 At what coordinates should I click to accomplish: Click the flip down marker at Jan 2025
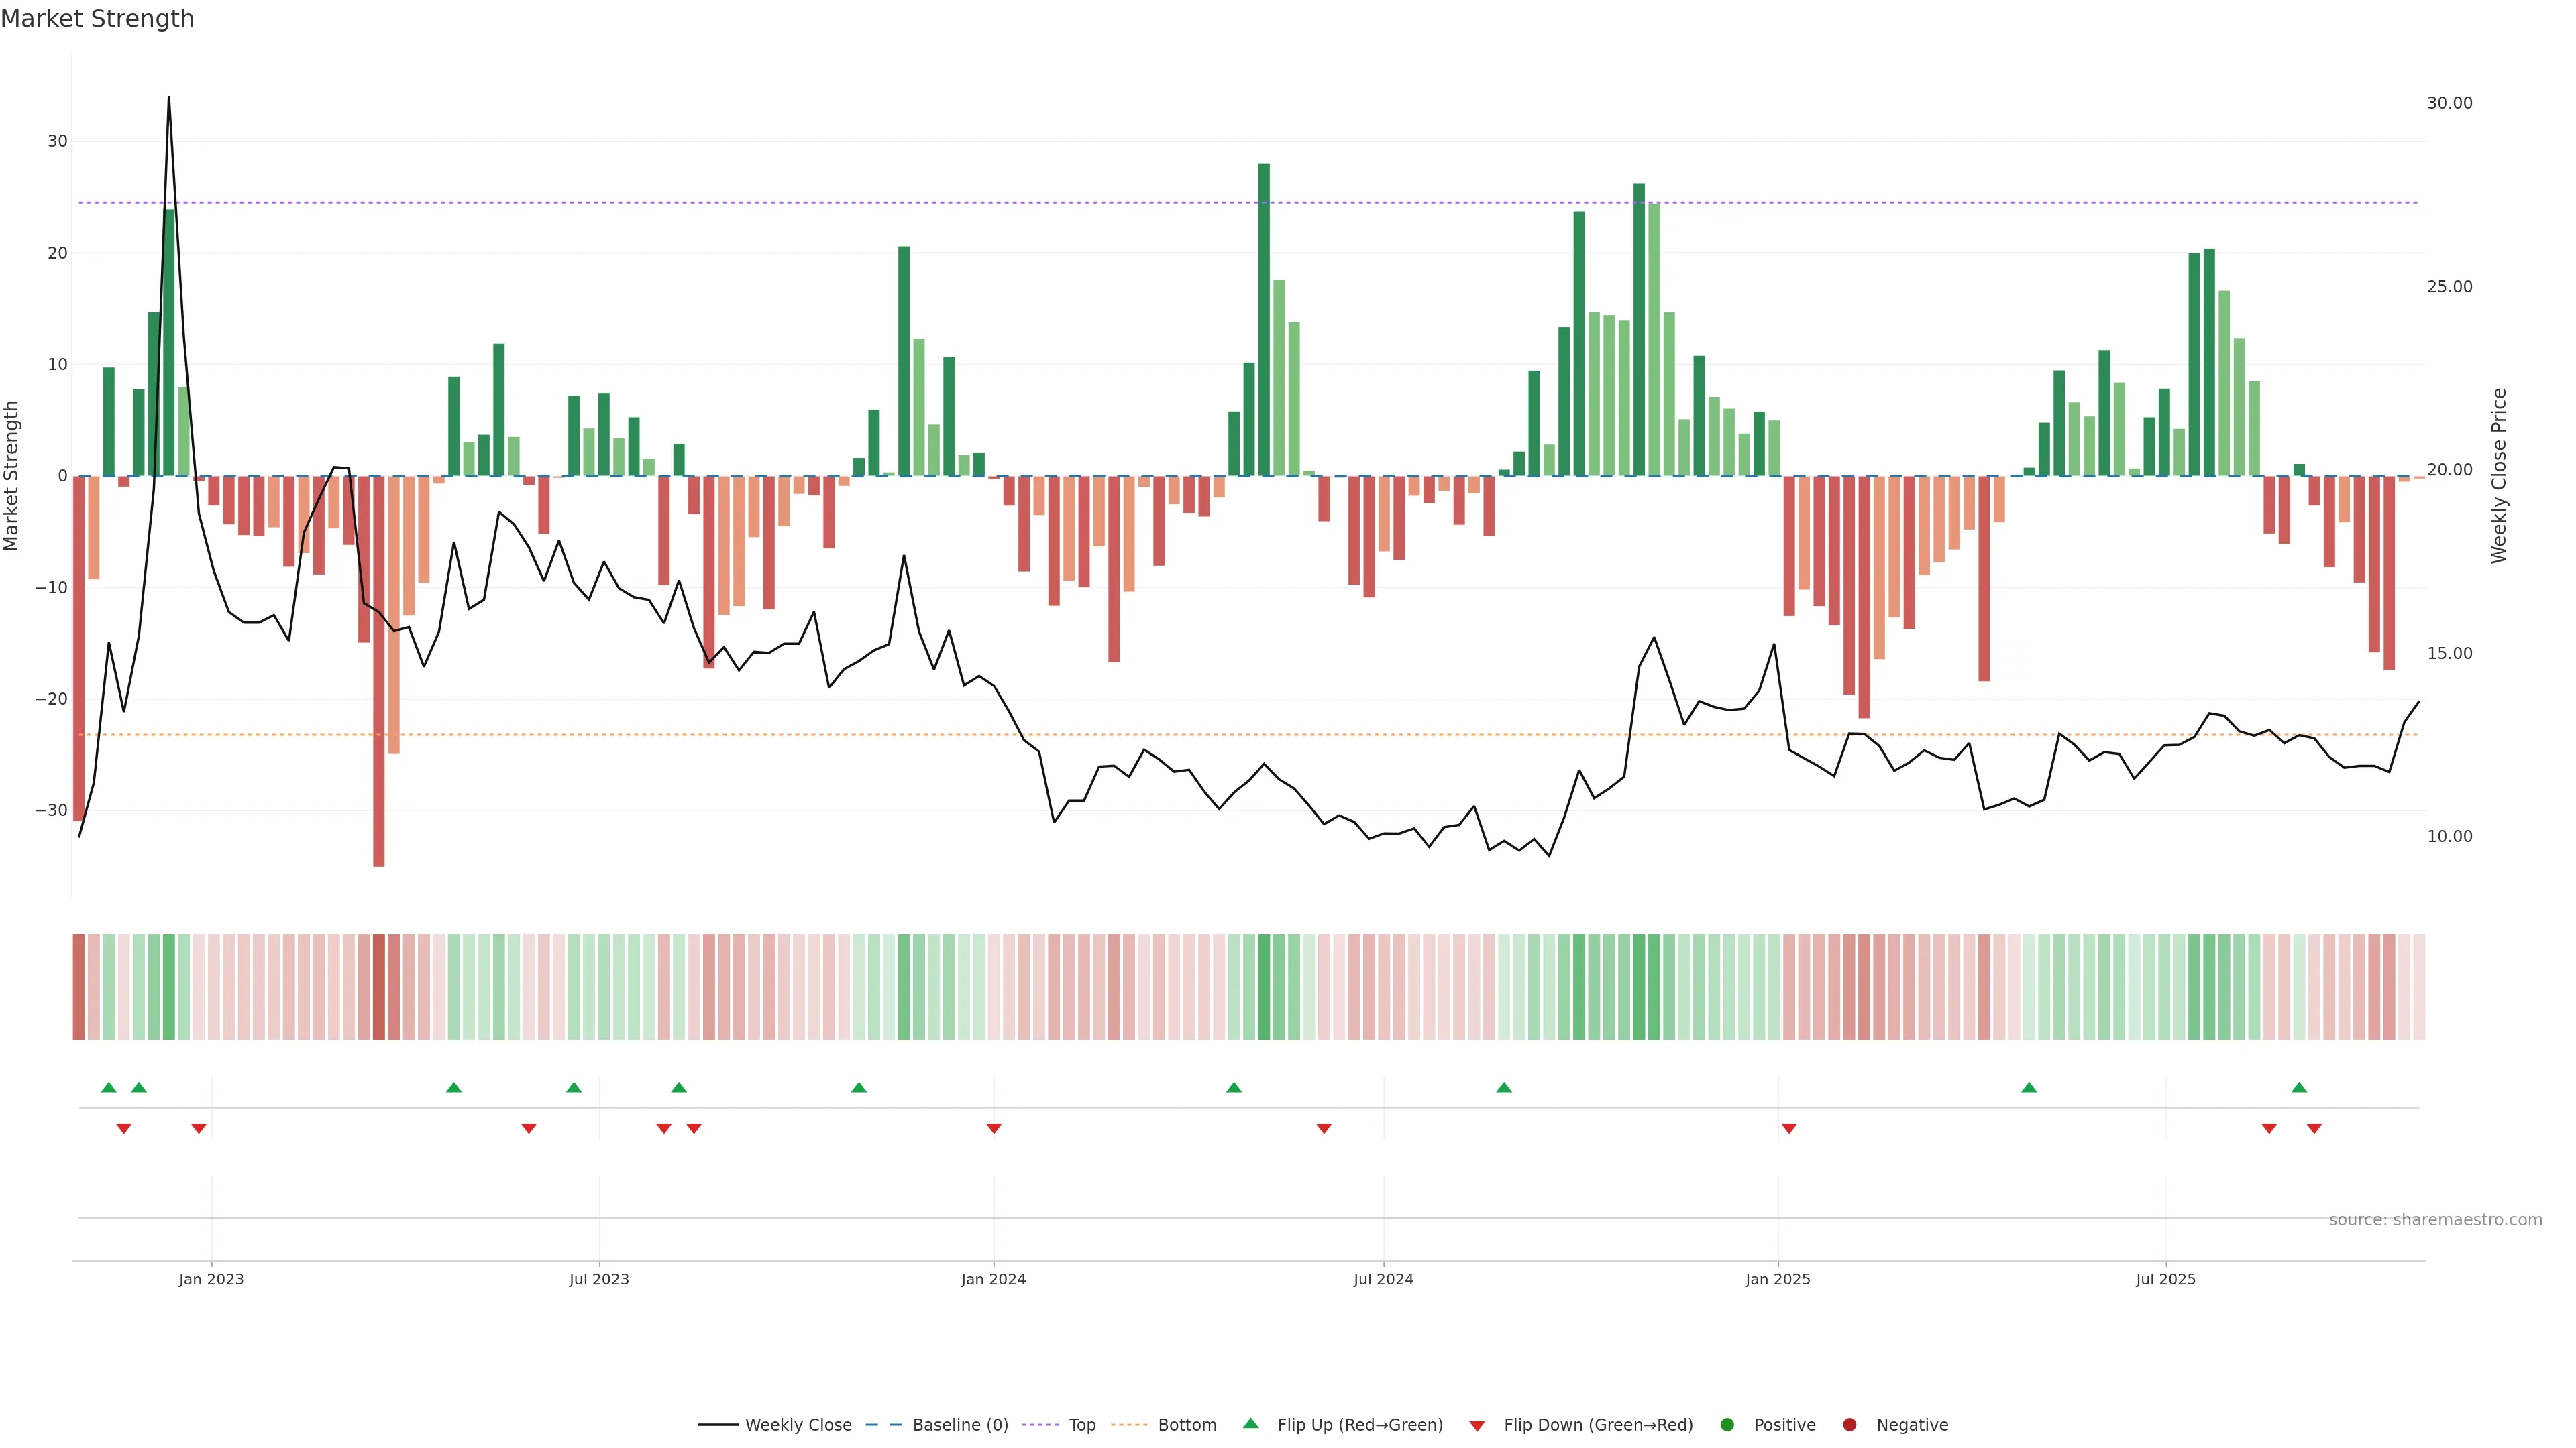click(1789, 1128)
